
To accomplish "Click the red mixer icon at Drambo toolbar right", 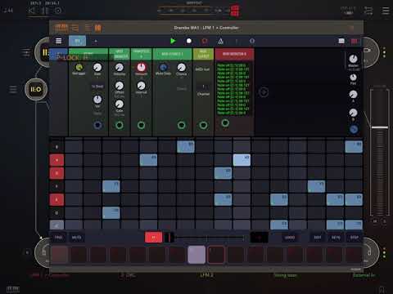I will [354, 41].
